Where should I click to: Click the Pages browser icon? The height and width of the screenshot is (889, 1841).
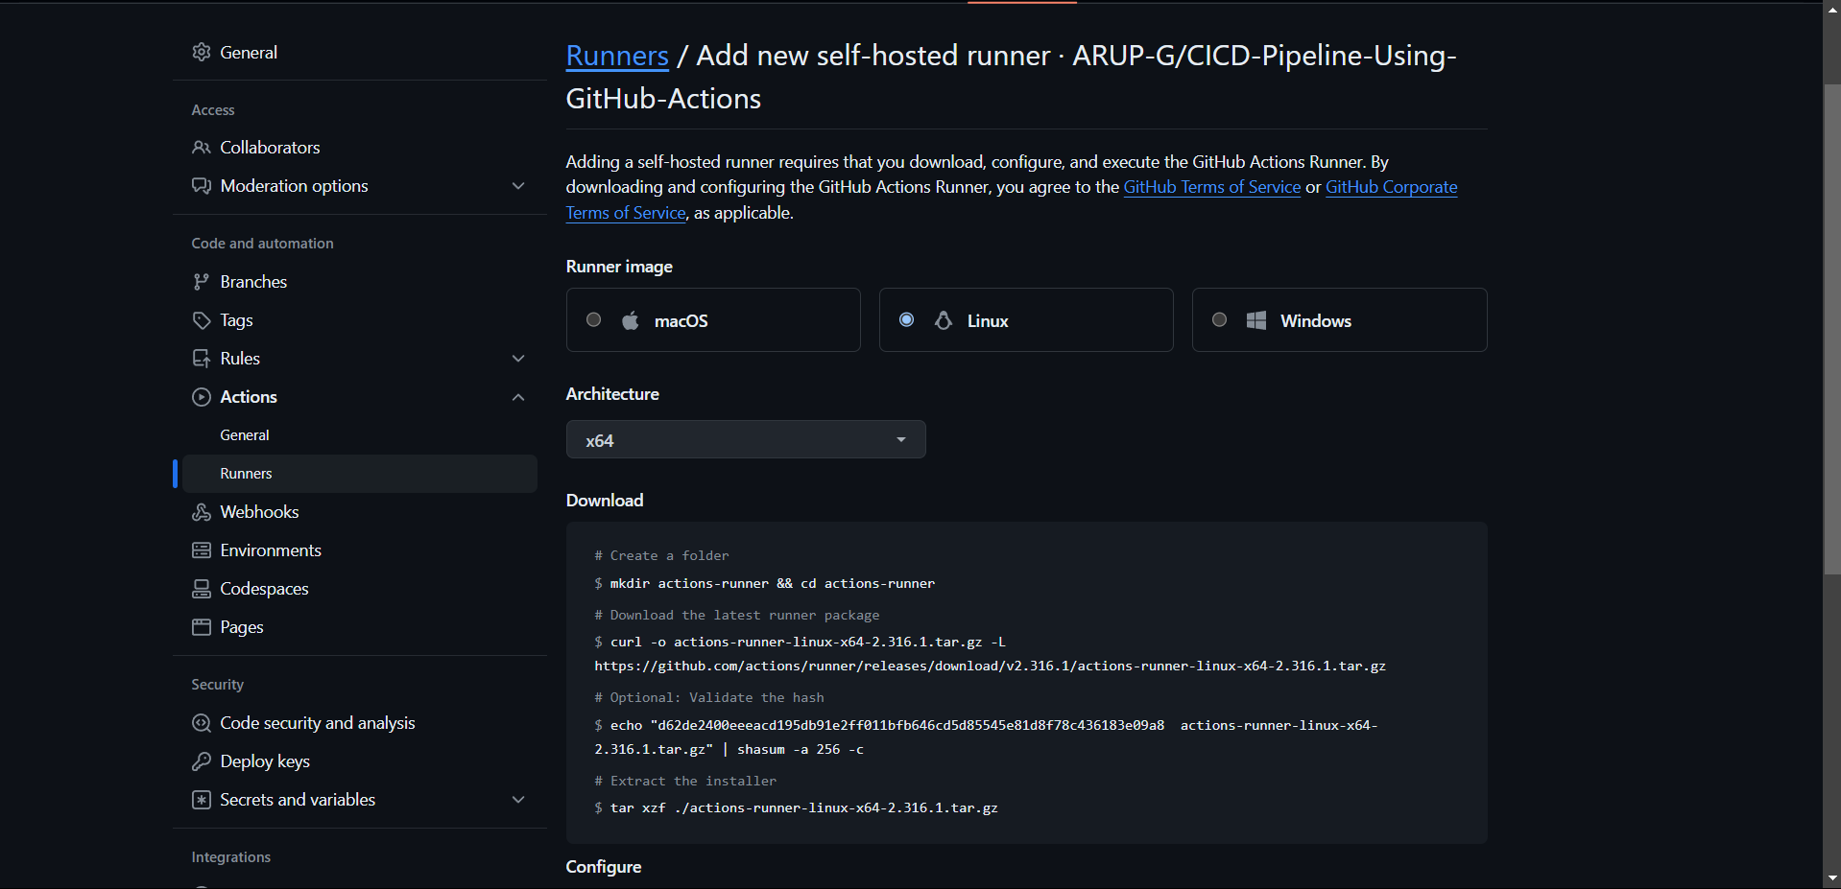(x=201, y=627)
